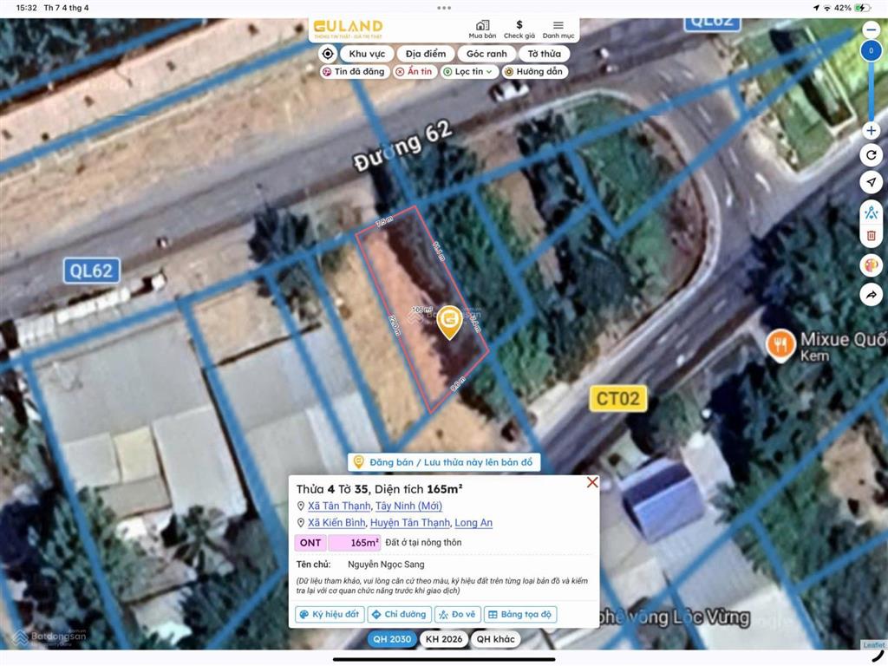
Task: Open Hướng dẫn help guide
Action: tap(534, 72)
